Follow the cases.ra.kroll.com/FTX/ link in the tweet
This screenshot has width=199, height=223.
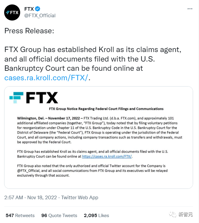46,78
